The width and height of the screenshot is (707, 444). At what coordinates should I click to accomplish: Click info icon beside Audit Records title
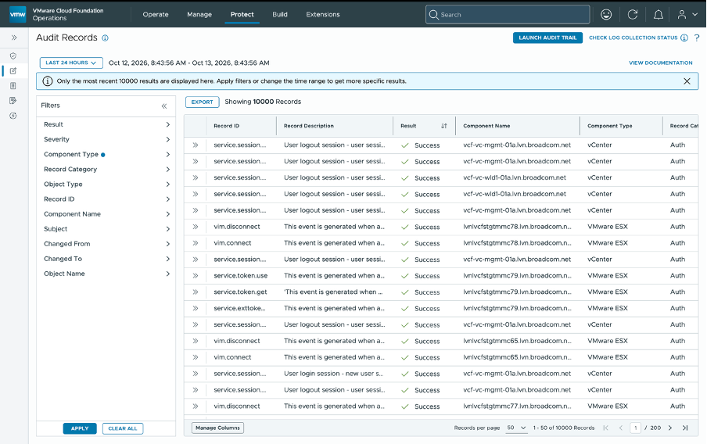(105, 38)
